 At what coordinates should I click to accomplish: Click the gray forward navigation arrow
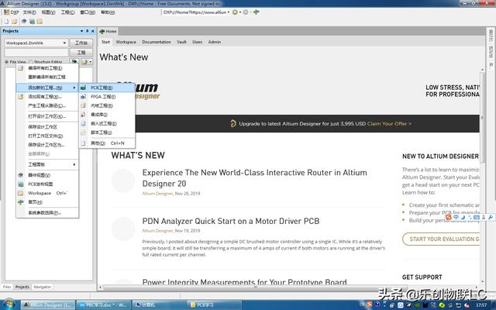(x=246, y=12)
